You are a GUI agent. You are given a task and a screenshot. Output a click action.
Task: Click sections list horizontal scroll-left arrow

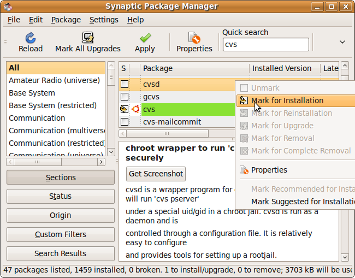coord(10,162)
